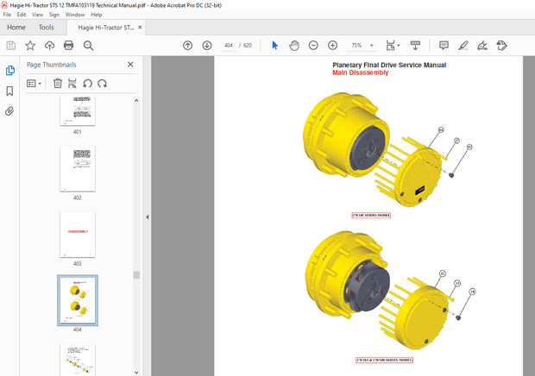Image resolution: width=535 pixels, height=376 pixels.
Task: Choose the selection arrow tool
Action: tap(274, 46)
